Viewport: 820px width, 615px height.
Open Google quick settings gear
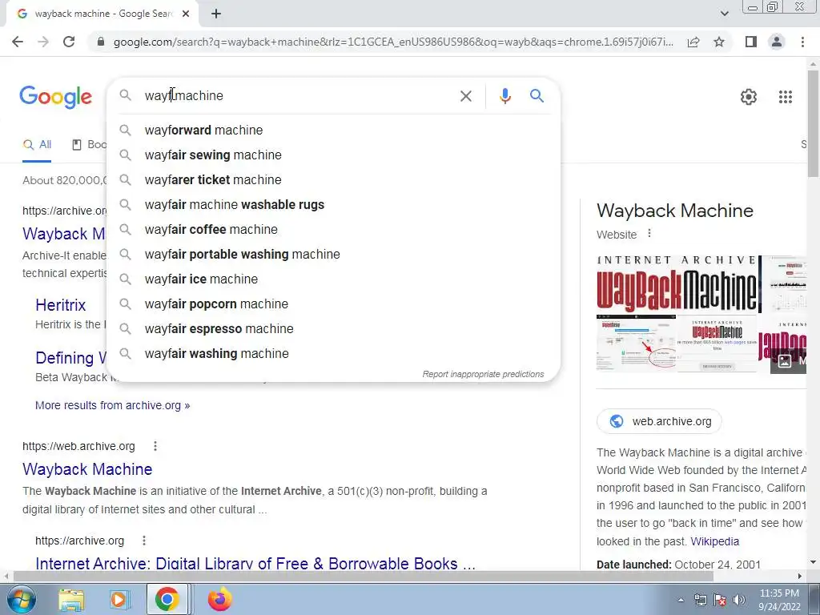coord(749,97)
